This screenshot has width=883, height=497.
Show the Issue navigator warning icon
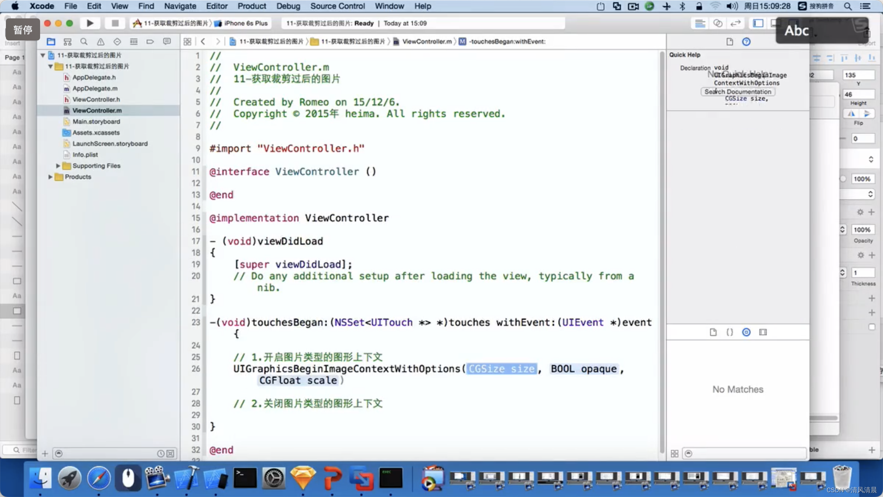(x=100, y=42)
